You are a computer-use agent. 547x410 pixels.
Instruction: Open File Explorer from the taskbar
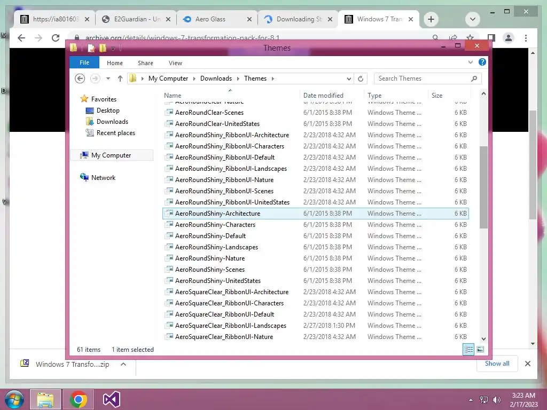pyautogui.click(x=45, y=399)
